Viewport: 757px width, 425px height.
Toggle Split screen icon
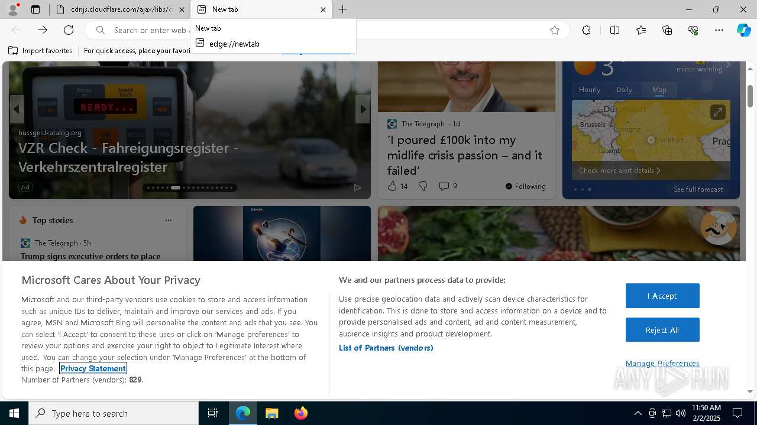coord(614,30)
